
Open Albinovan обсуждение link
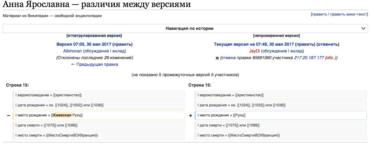pyautogui.click(x=97, y=51)
